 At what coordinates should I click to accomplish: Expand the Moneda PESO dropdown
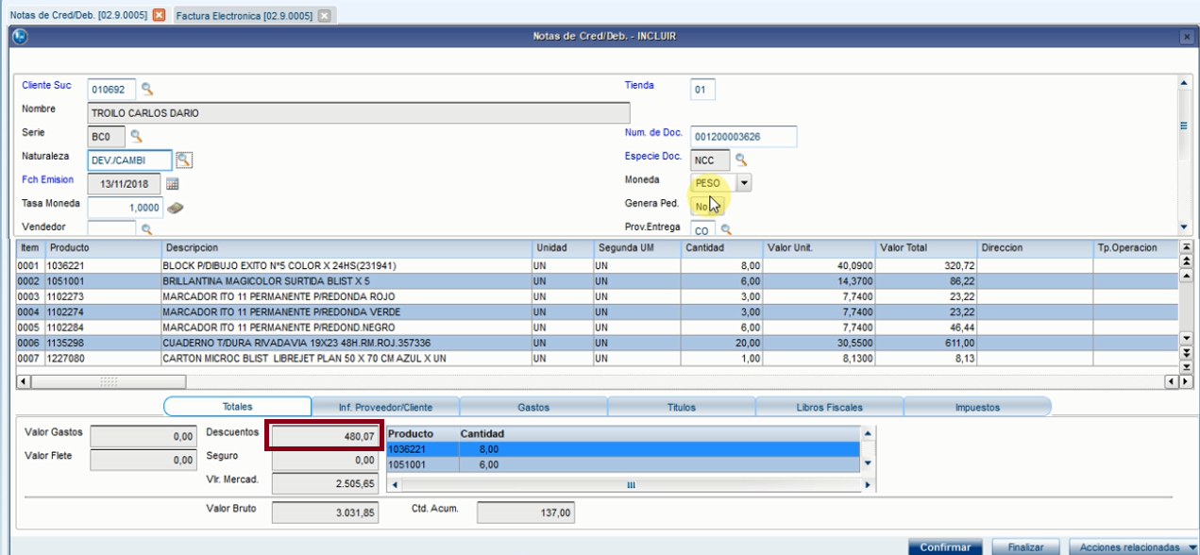744,183
